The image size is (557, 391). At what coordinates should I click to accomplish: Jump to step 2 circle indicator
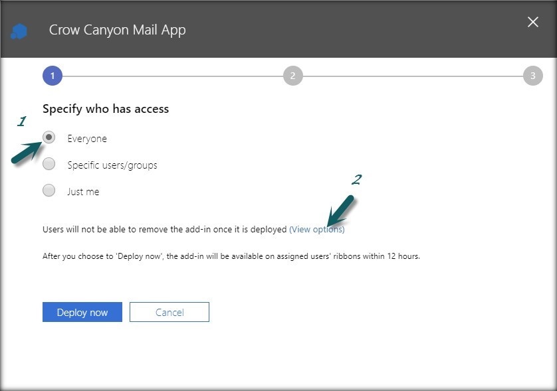(292, 76)
